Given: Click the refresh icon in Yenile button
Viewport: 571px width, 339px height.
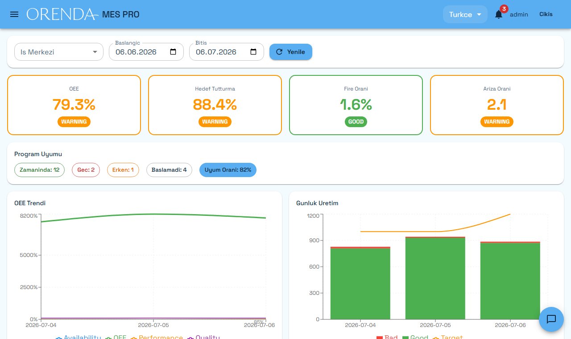Looking at the screenshot, I should point(279,52).
